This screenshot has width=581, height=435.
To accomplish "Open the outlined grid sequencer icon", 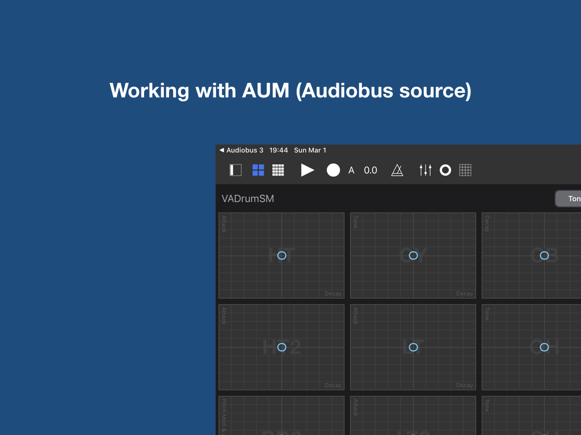I will coord(465,170).
